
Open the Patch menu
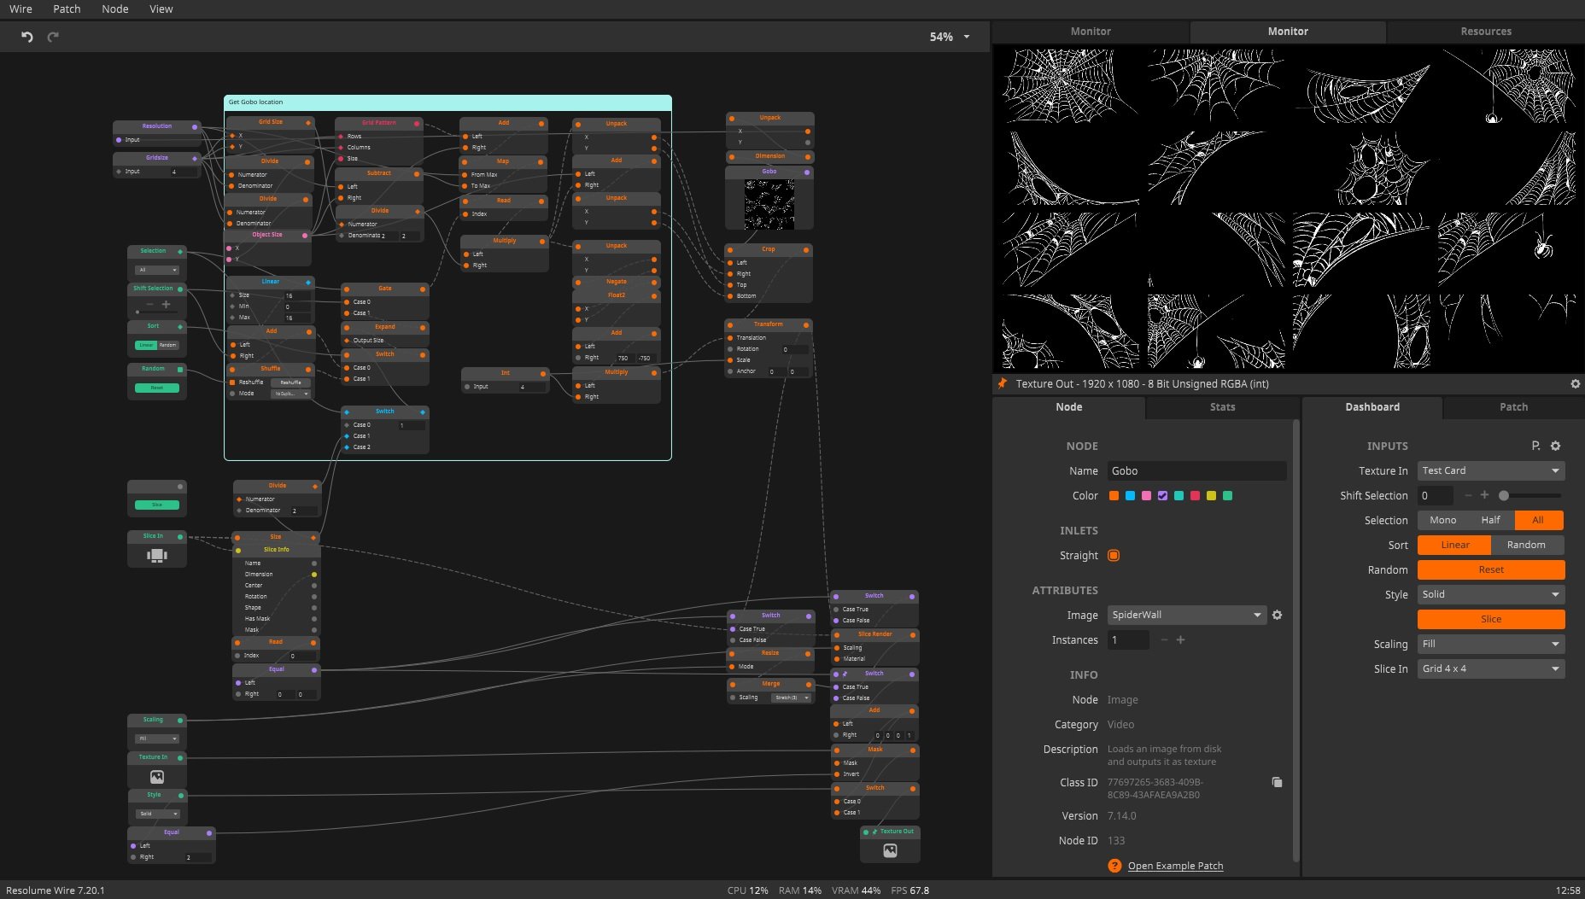pos(67,9)
